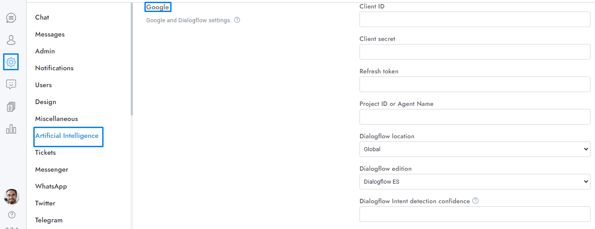Screen dimensions: 595x229
Task: Open the conversations chat bubble icon
Action: pos(11,18)
